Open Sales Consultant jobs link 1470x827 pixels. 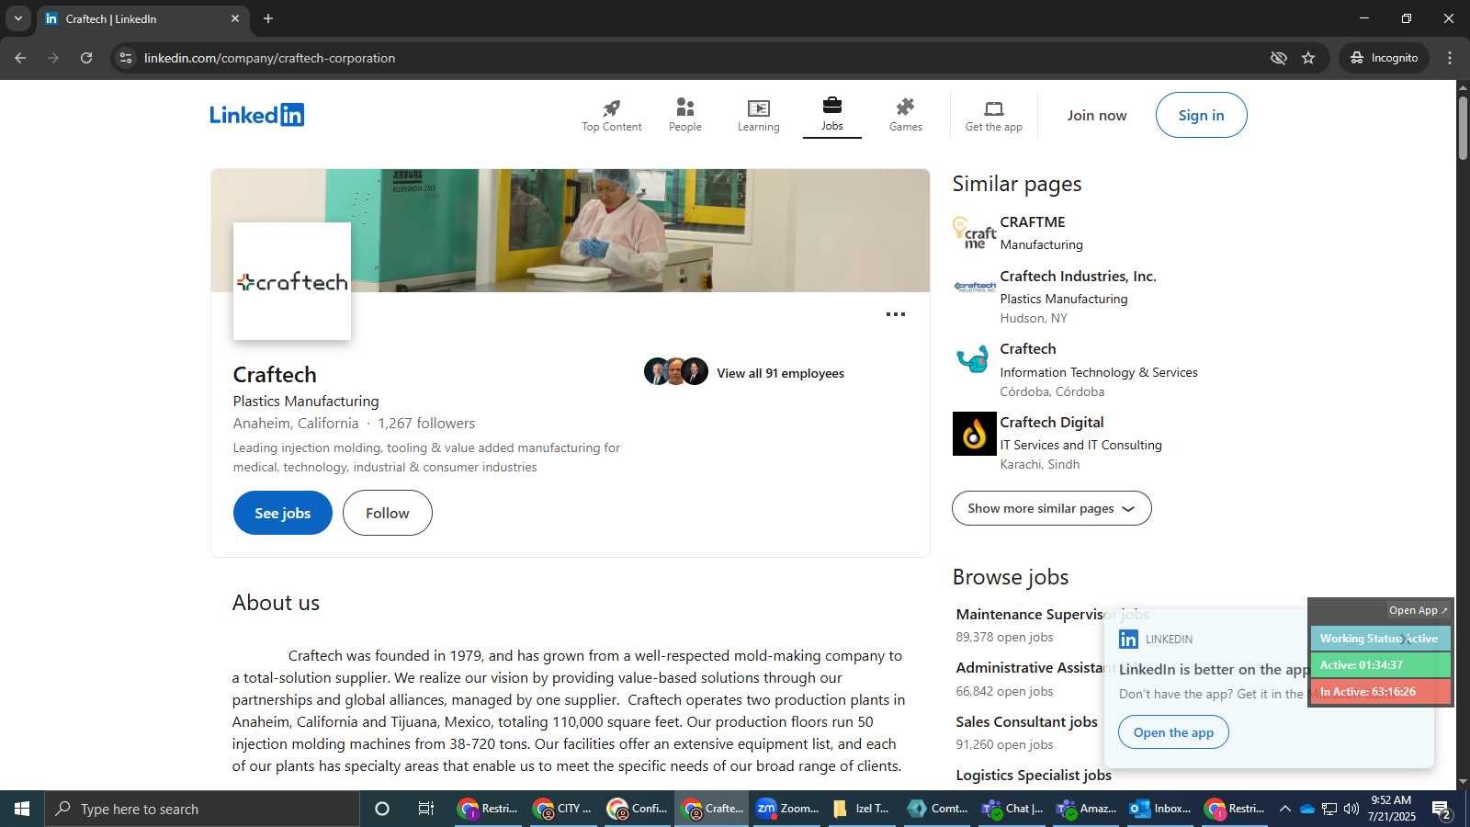tap(1026, 722)
